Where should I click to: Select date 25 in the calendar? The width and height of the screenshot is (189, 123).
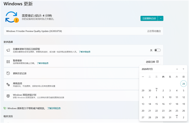click(177, 111)
